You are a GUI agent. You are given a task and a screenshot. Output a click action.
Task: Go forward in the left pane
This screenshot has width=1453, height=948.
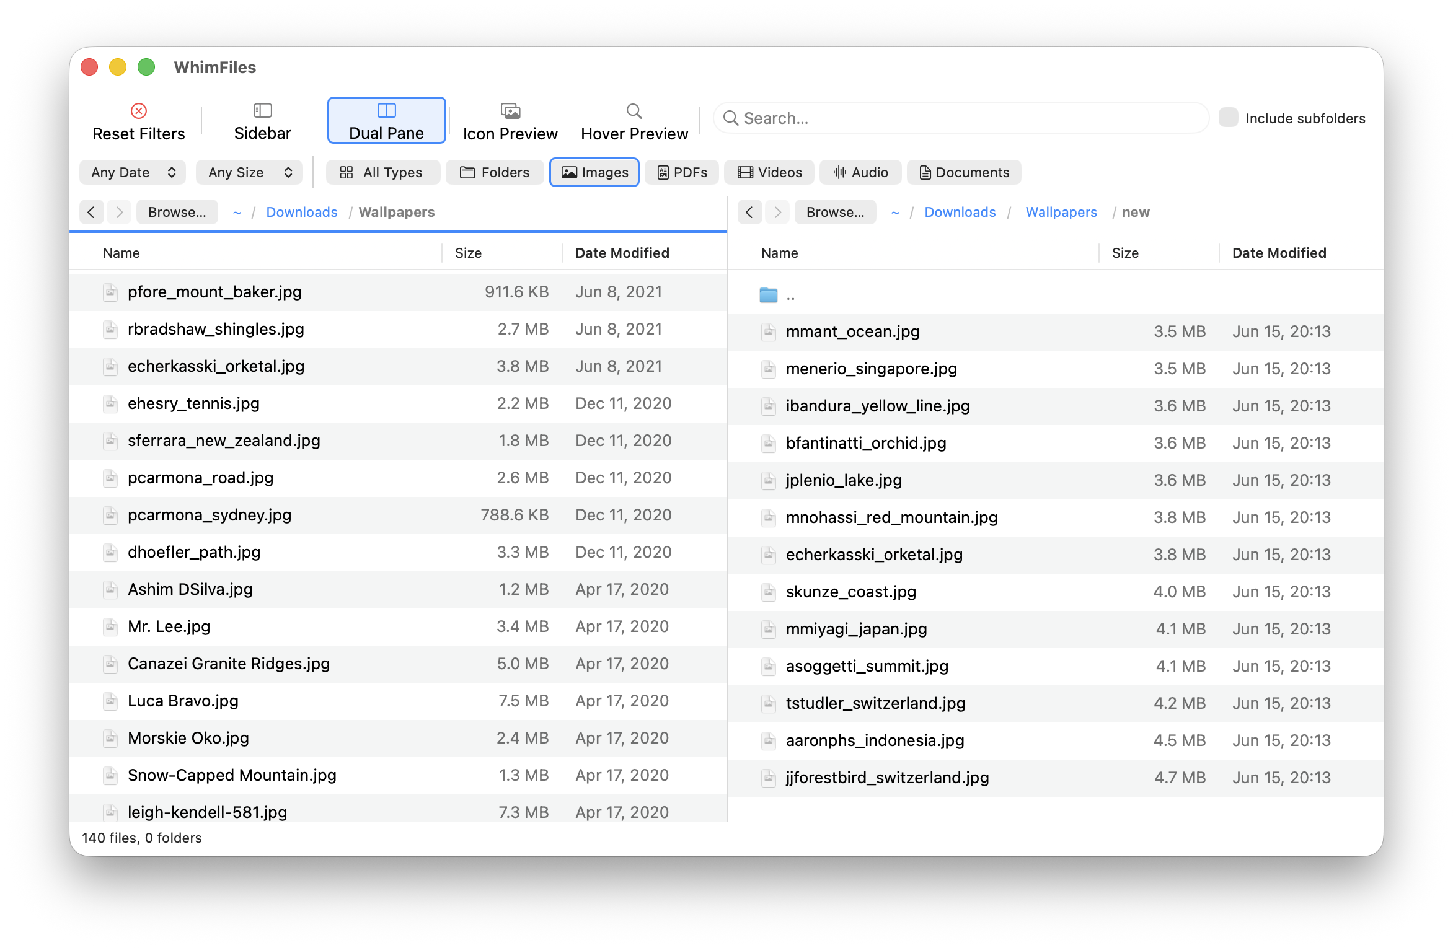119,212
